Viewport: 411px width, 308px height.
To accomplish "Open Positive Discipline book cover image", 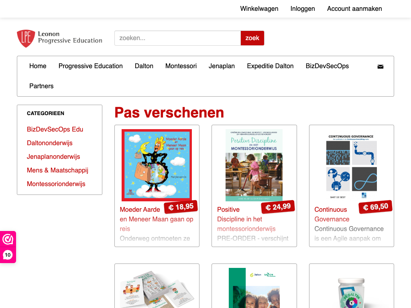I will (254, 165).
